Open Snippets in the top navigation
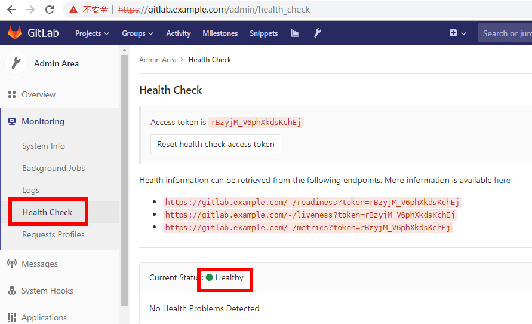The height and width of the screenshot is (324, 532). pyautogui.click(x=264, y=33)
